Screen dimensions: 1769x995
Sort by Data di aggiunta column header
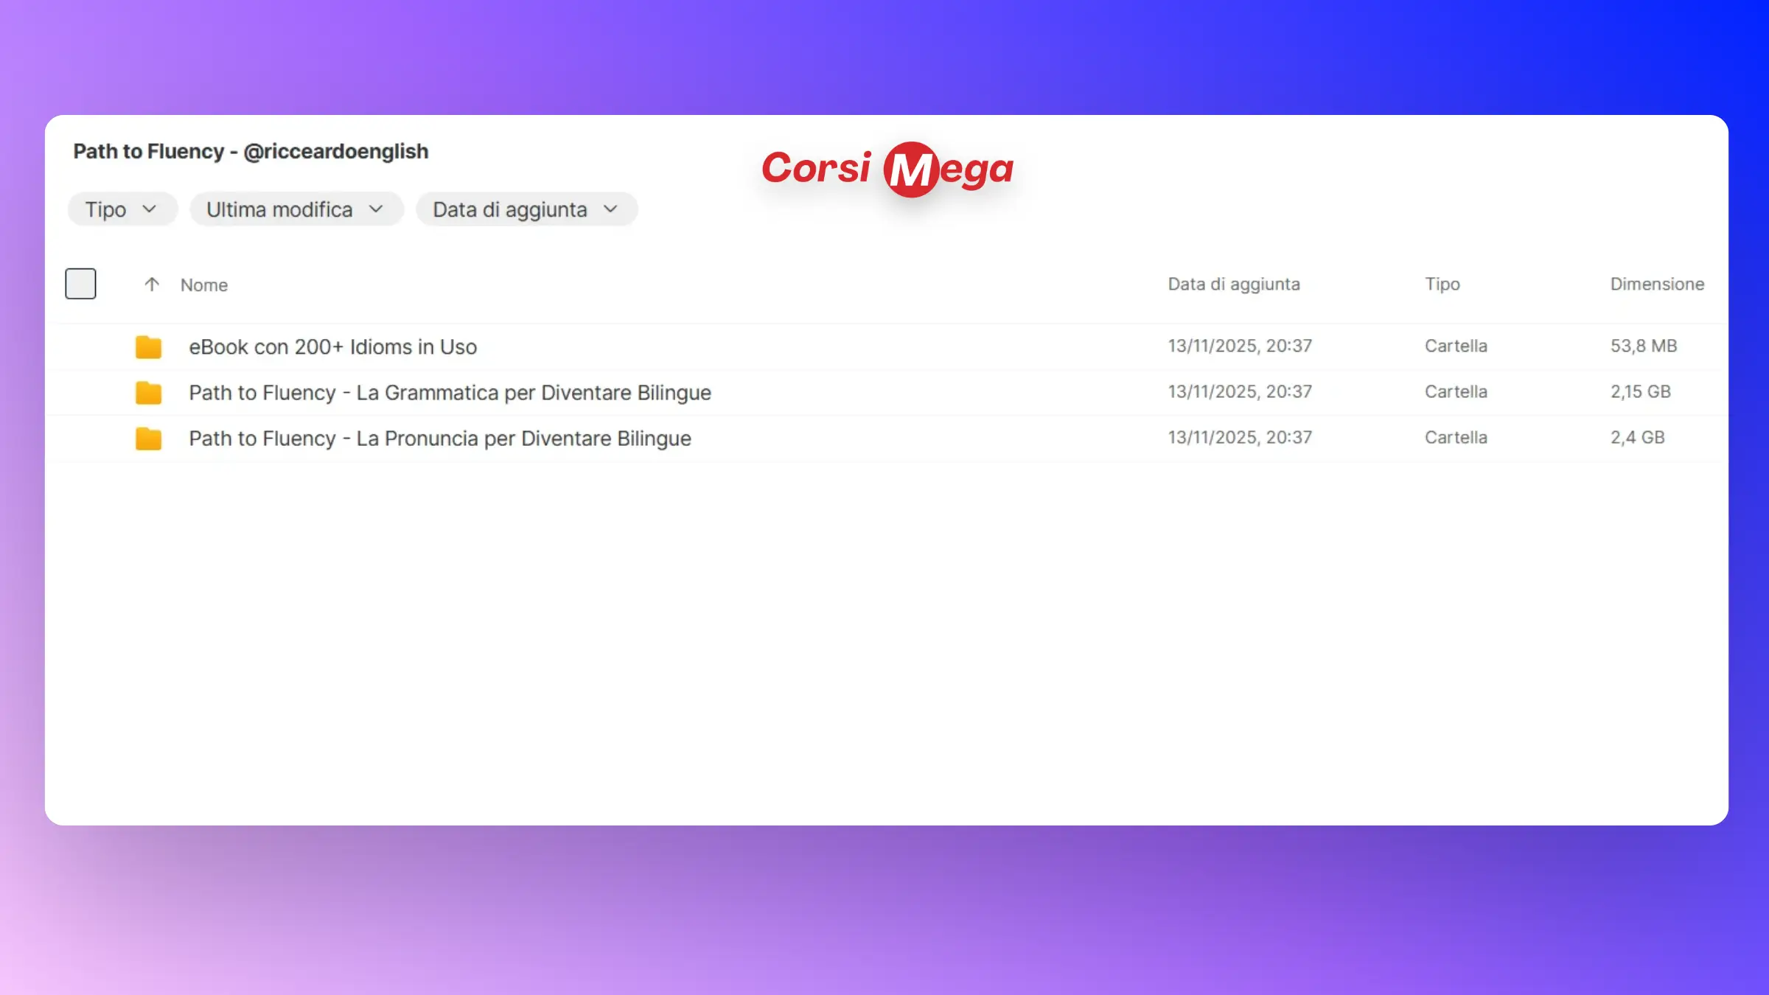tap(1233, 284)
